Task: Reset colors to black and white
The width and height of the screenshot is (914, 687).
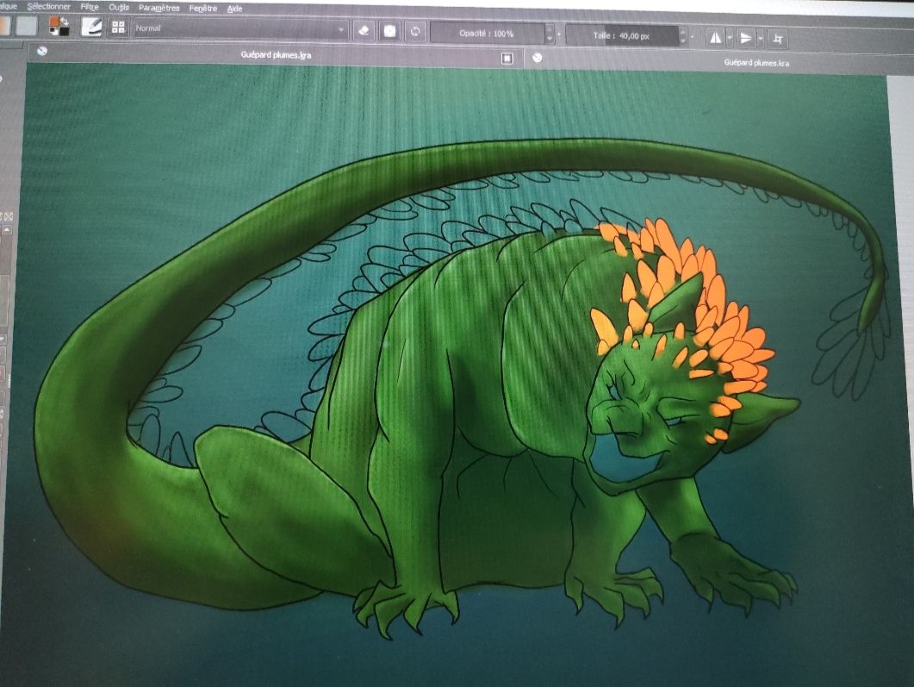Action: pyautogui.click(x=53, y=32)
